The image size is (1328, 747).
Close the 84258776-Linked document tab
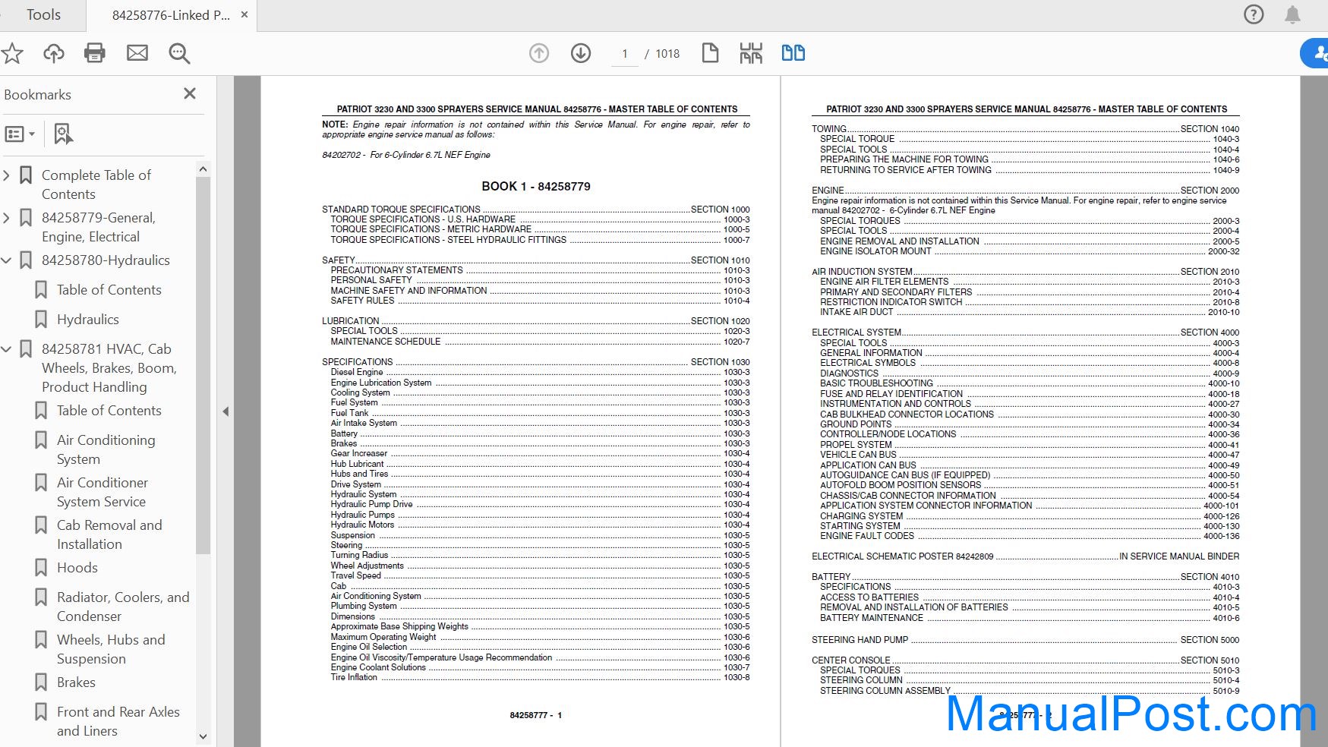[244, 14]
